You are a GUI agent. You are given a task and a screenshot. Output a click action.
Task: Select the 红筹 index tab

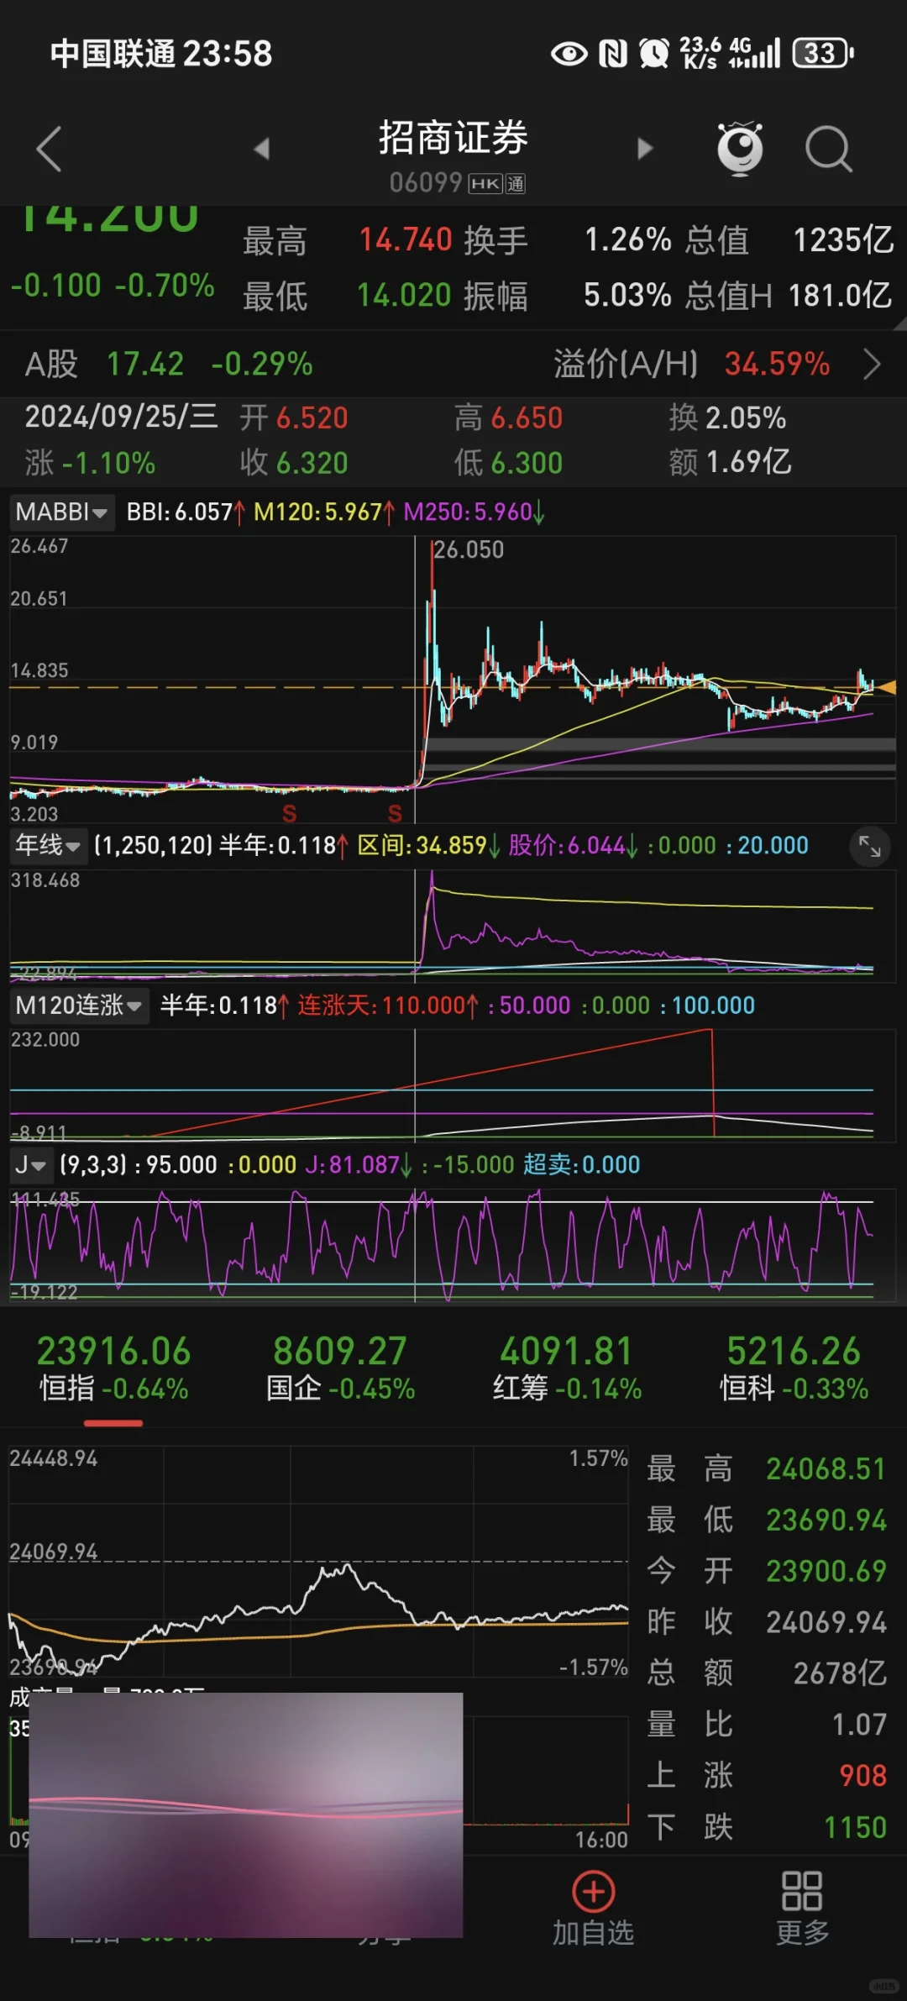tap(567, 1369)
